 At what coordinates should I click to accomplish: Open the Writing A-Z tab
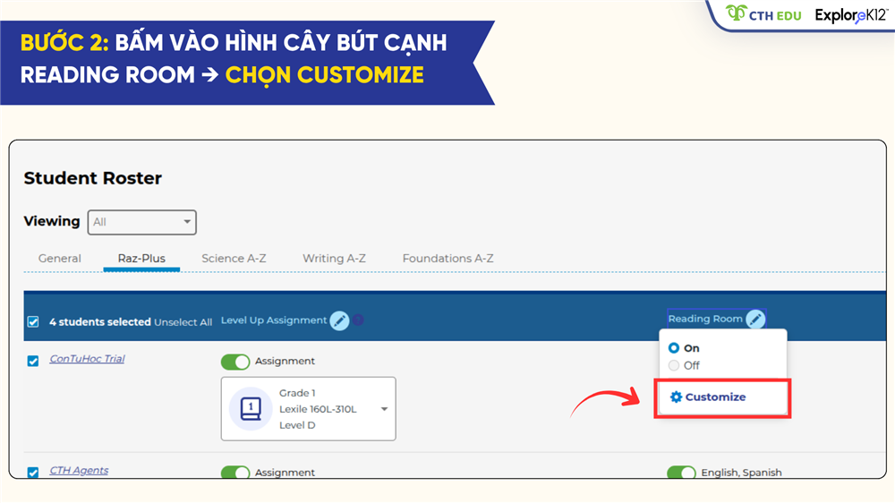pyautogui.click(x=334, y=258)
